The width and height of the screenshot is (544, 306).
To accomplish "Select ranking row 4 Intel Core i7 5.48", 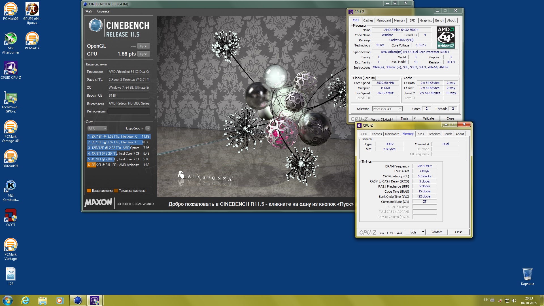I will click(118, 154).
